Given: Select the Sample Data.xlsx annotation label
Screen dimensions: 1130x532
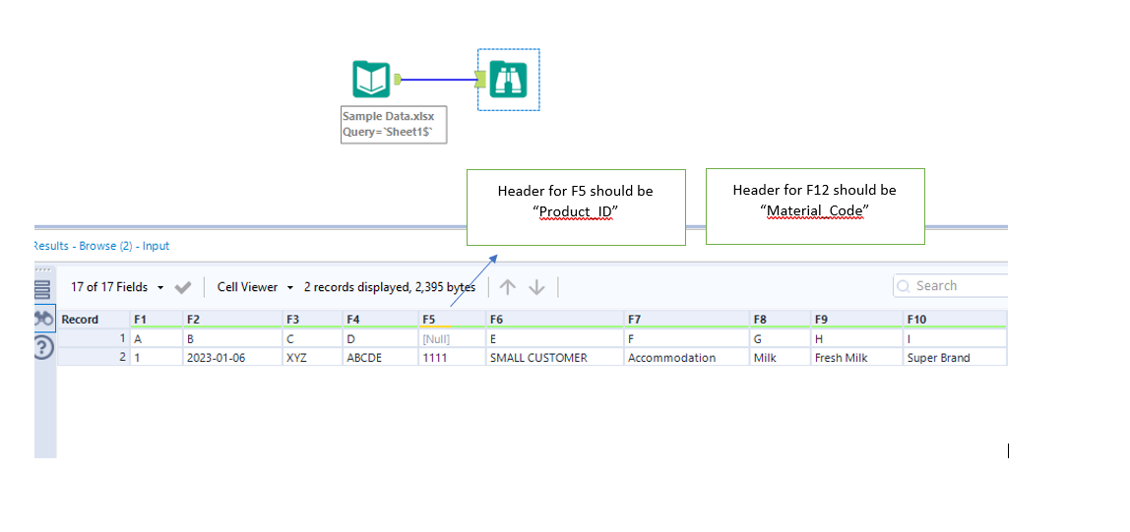Looking at the screenshot, I should [394, 125].
